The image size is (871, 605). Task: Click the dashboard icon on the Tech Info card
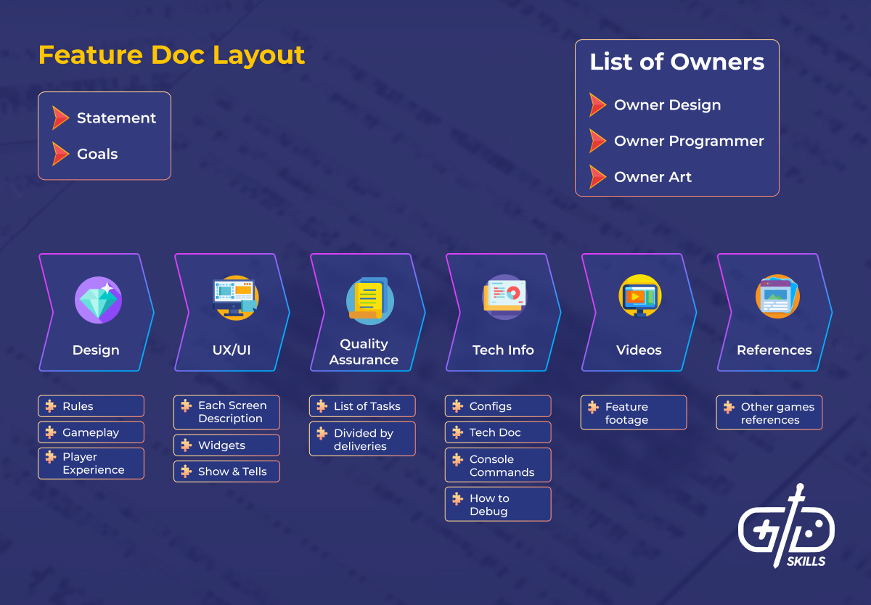pyautogui.click(x=503, y=295)
